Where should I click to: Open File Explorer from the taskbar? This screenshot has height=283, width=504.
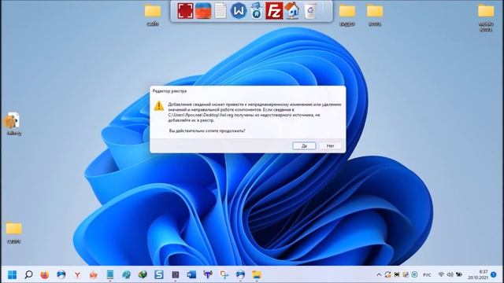click(257, 274)
